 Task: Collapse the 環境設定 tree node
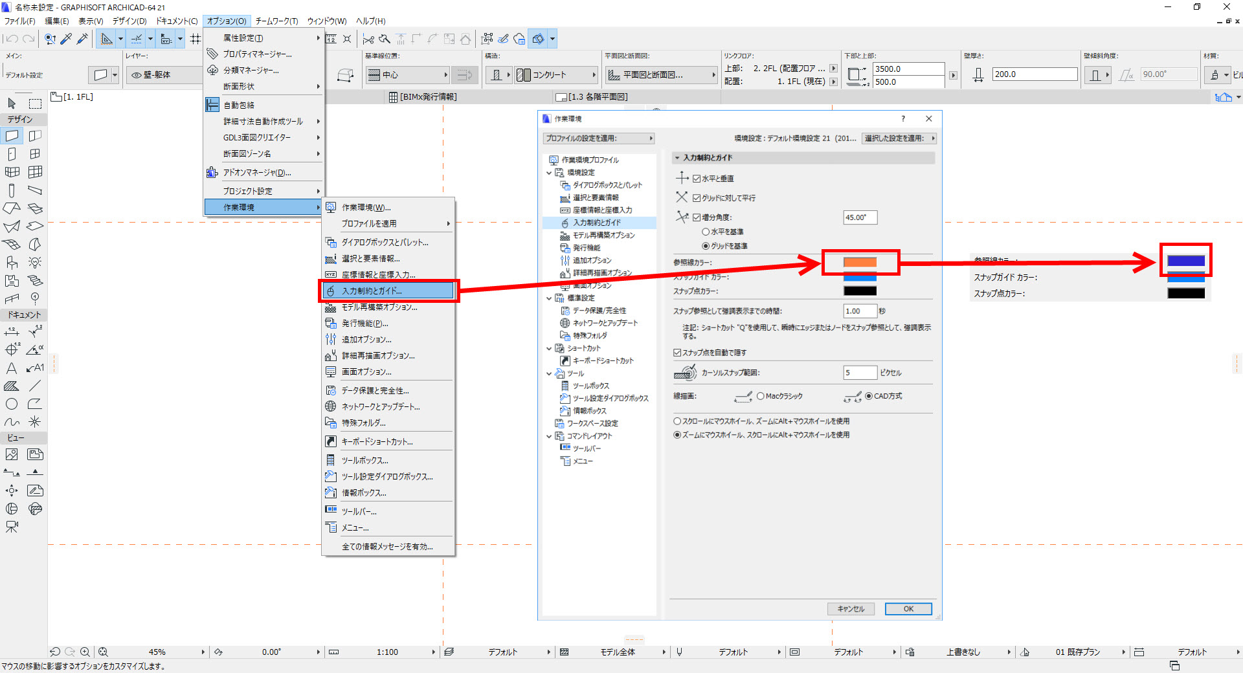click(549, 173)
